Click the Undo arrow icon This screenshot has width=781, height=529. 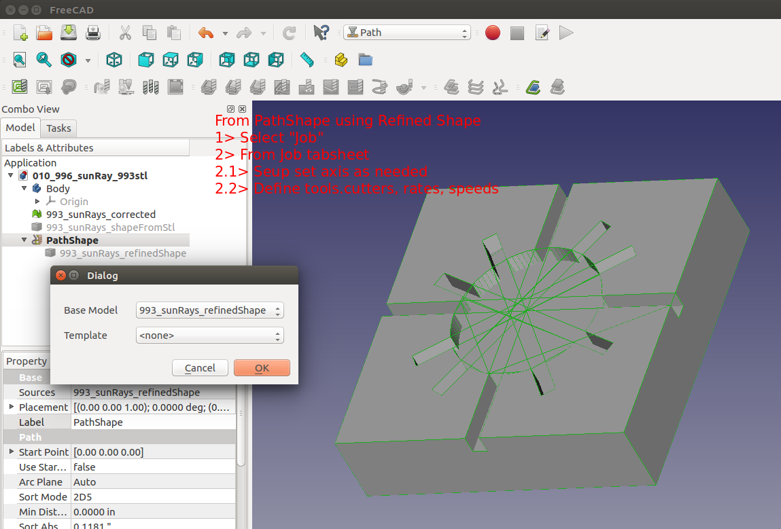pos(206,33)
